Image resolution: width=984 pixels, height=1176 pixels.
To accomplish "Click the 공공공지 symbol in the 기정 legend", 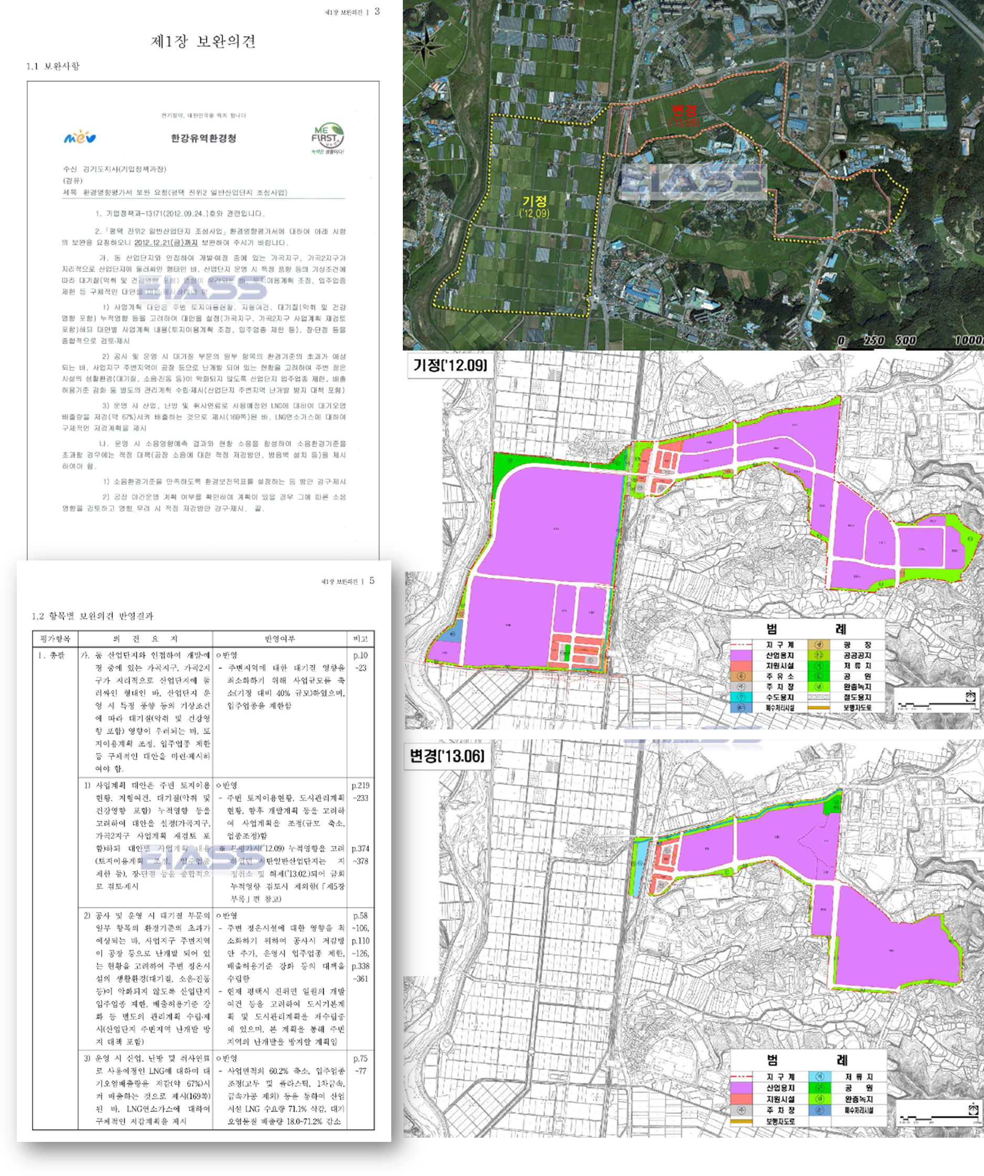I will coord(818,655).
